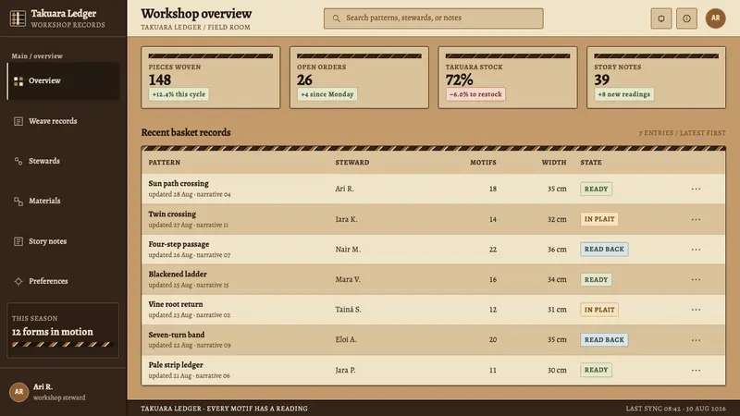
Task: Click the Takuara Ledger / Field Room breadcrumb
Action: 195,28
